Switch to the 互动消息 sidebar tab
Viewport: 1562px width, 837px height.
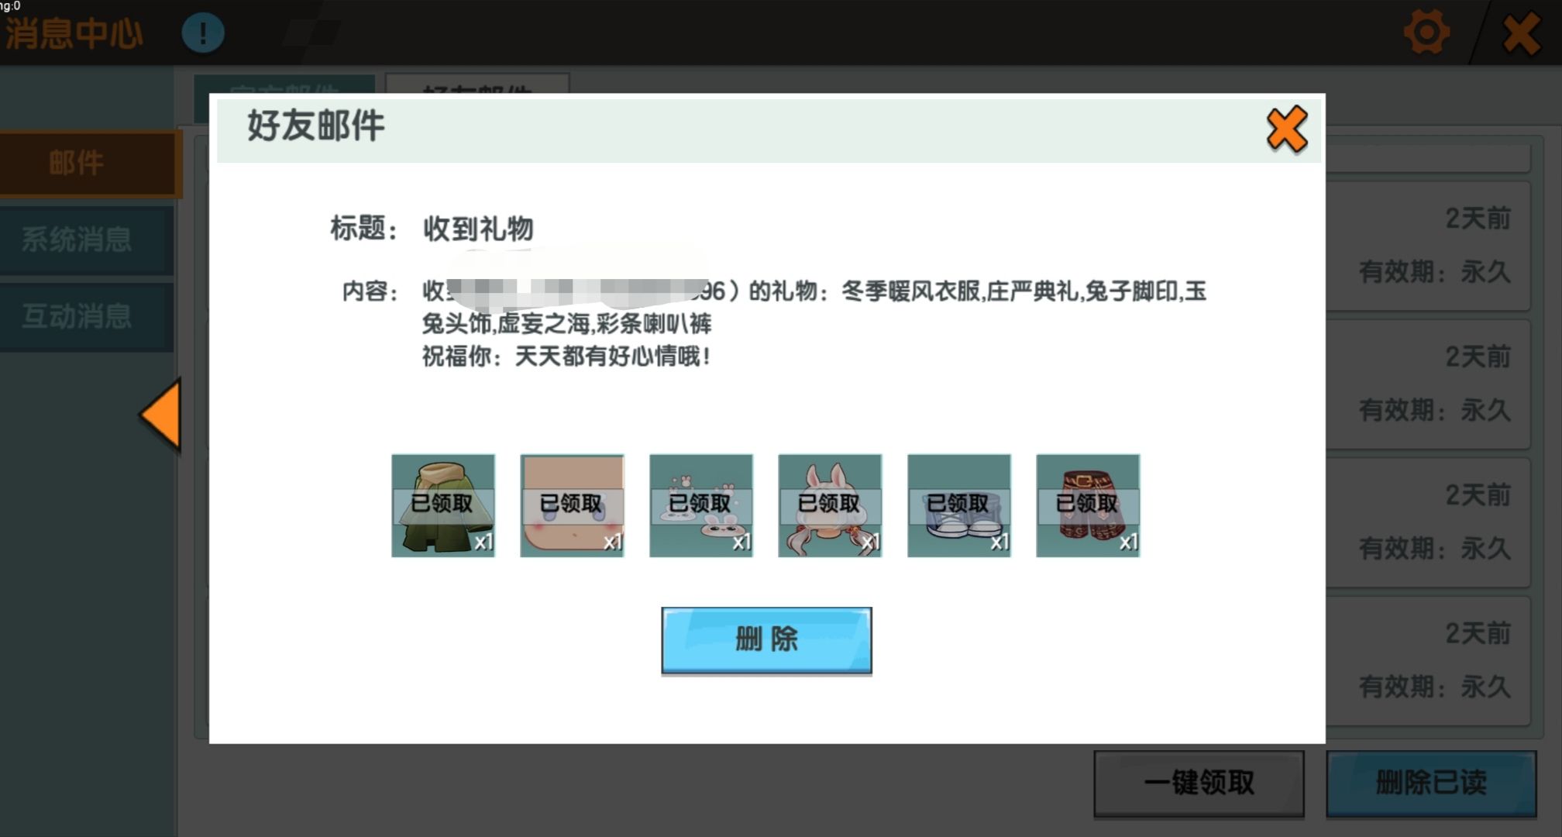click(x=77, y=316)
